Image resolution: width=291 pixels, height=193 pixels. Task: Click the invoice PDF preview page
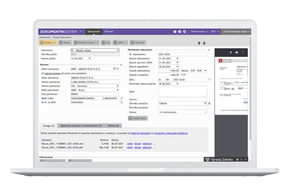click(x=231, y=86)
